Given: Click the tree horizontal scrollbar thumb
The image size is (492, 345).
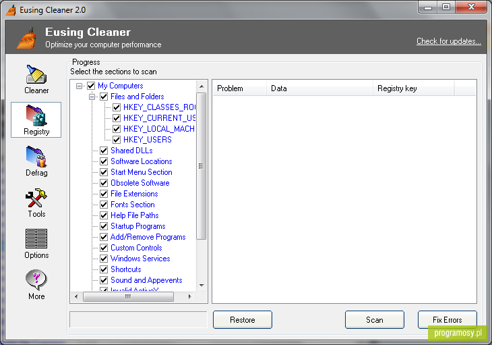Looking at the screenshot, I should (128, 296).
